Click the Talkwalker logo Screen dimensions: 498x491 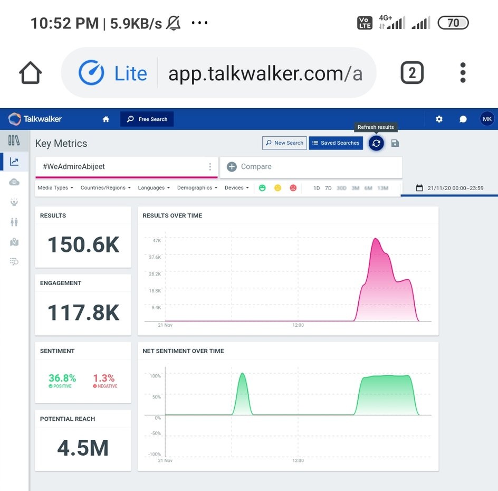tap(35, 119)
